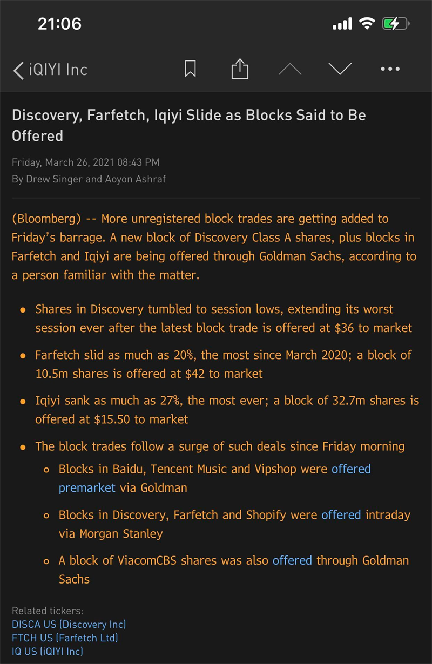Open "offered" link in ViacomCBS bullet
This screenshot has width=432, height=664.
coord(292,560)
